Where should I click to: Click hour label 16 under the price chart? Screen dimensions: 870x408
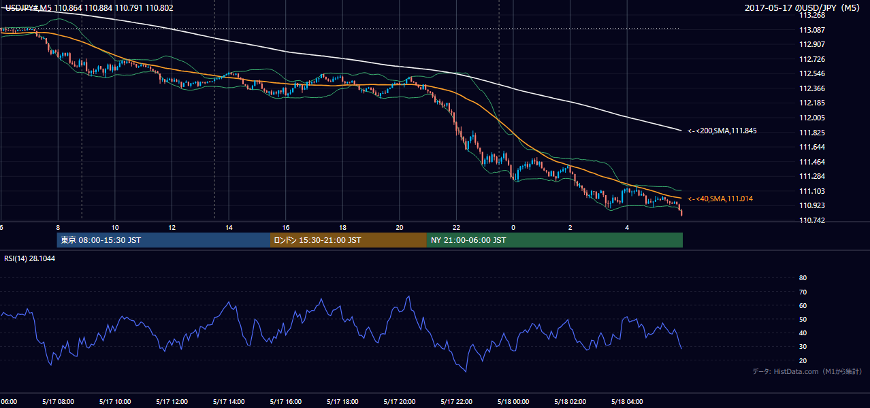[x=286, y=227]
